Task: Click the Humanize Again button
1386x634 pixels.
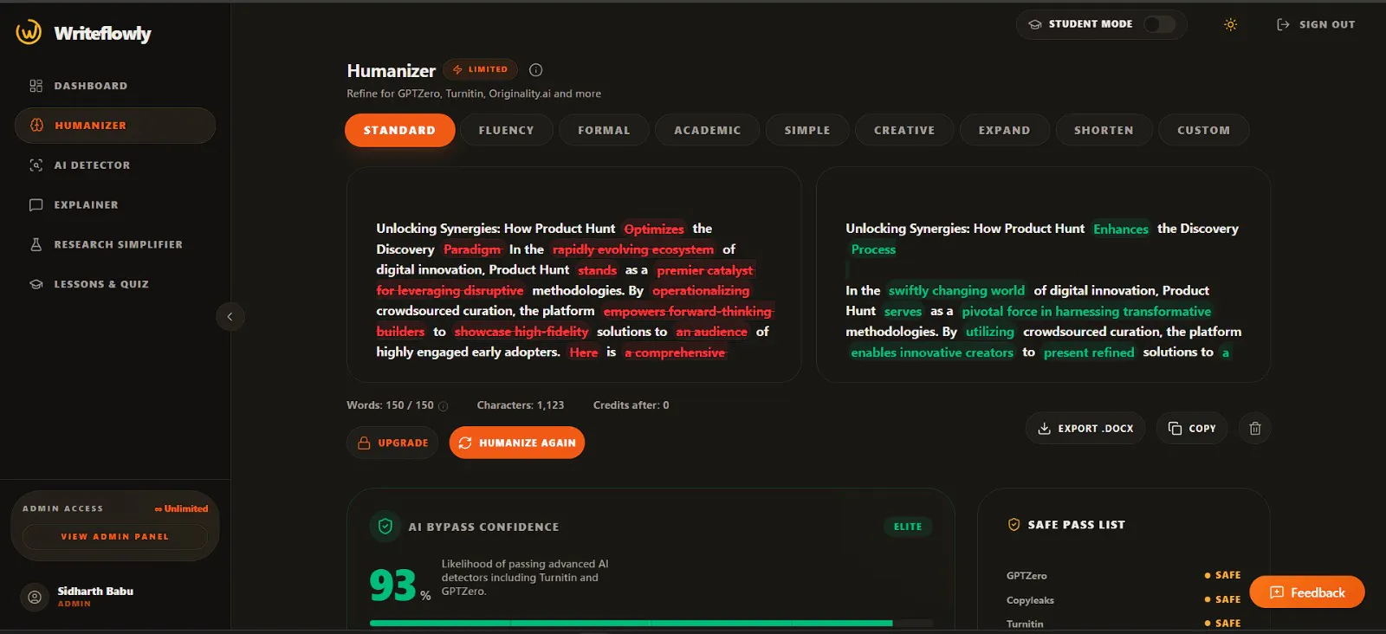Action: (x=517, y=443)
